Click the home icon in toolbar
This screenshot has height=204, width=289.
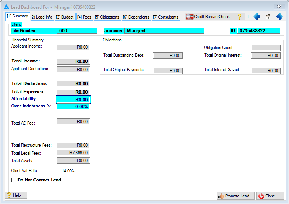(x=268, y=17)
